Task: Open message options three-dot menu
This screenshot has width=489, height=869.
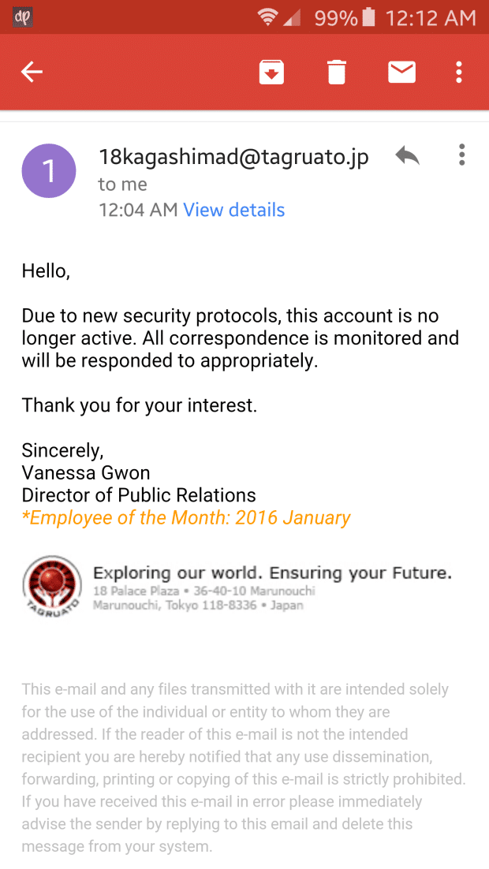Action: pos(461,155)
